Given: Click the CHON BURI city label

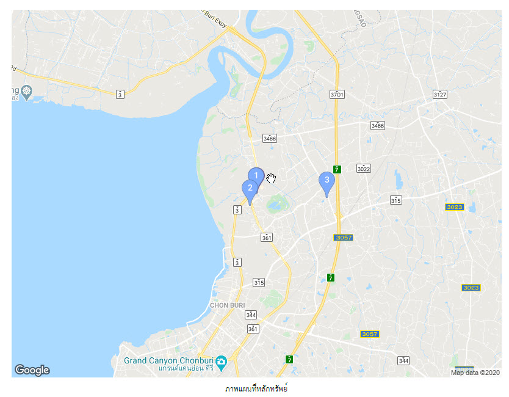Looking at the screenshot, I should pyautogui.click(x=228, y=305).
